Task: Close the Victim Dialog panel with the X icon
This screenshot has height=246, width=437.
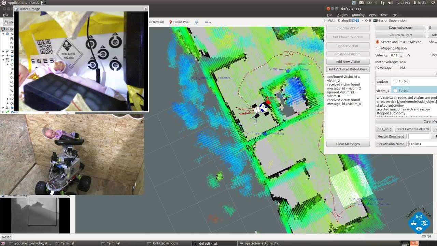Action: click(x=370, y=20)
